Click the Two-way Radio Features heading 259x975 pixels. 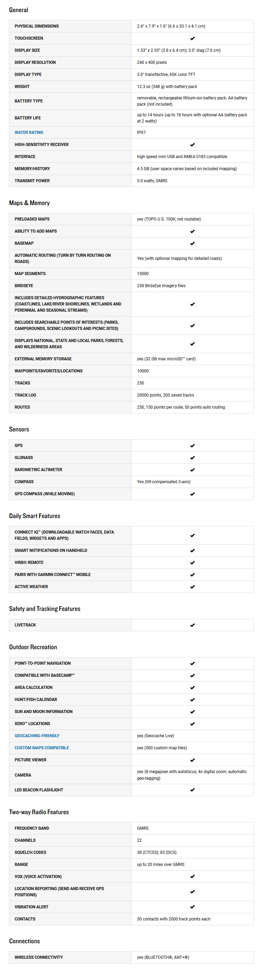pyautogui.click(x=39, y=812)
